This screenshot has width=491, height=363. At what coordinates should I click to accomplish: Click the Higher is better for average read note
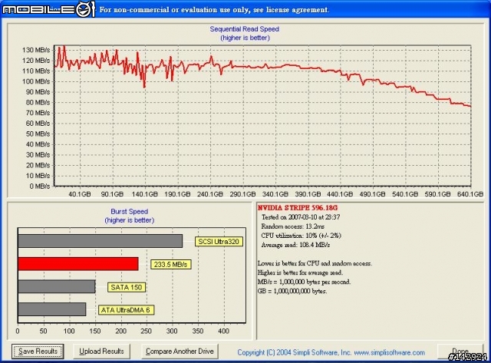click(300, 272)
